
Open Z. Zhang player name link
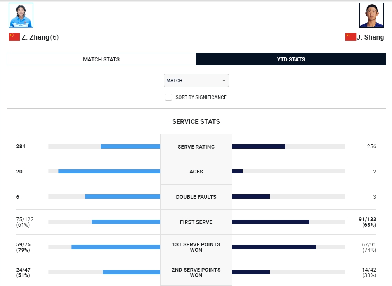pos(35,37)
